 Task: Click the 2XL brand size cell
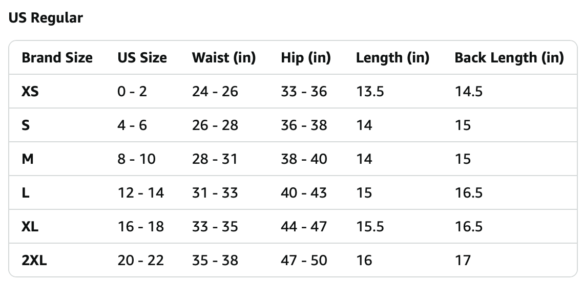[34, 261]
